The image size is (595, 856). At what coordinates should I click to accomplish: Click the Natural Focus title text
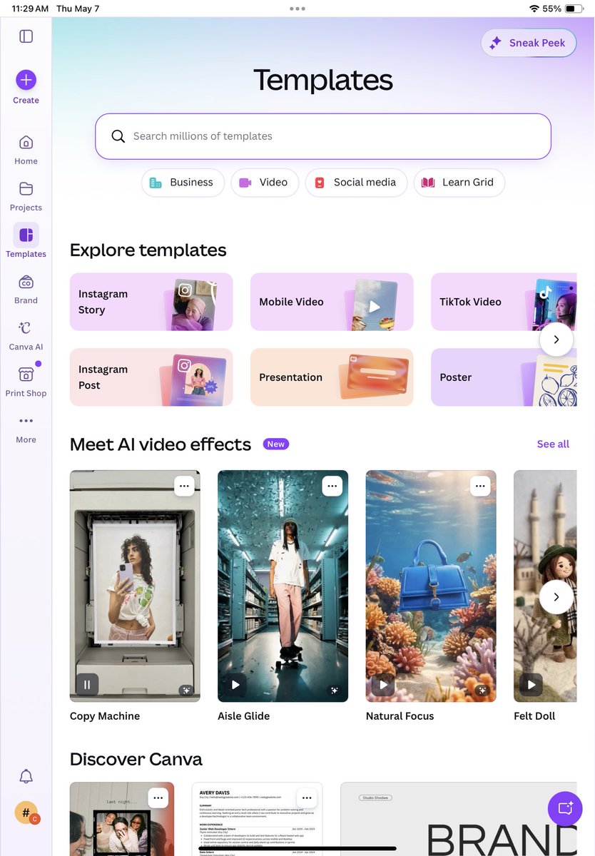(x=400, y=716)
